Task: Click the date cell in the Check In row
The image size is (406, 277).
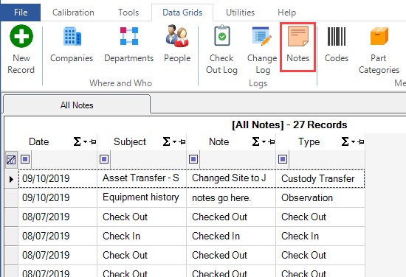Action: 58,236
